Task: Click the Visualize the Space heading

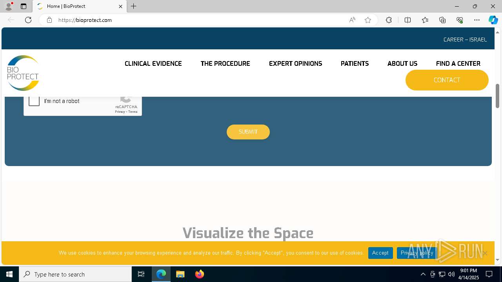Action: (x=248, y=233)
